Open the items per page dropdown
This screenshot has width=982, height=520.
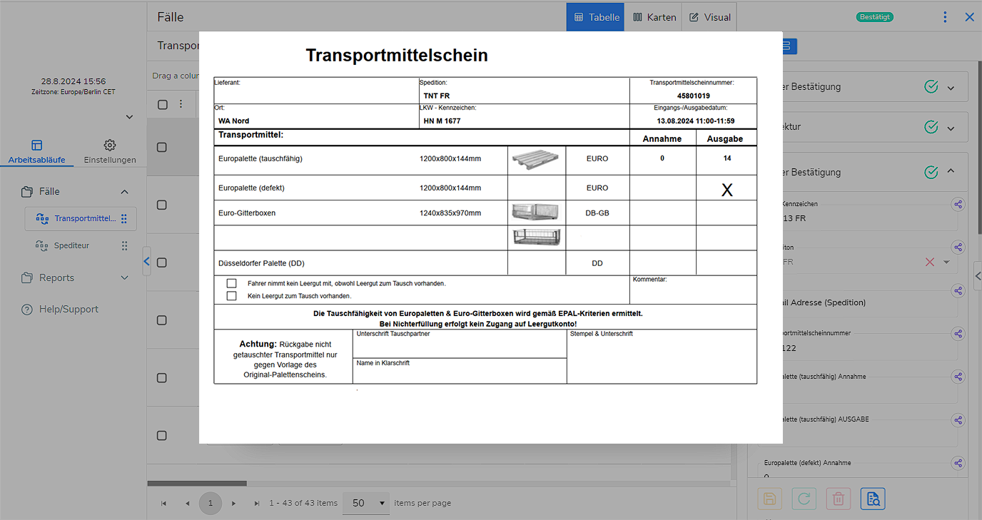click(366, 503)
